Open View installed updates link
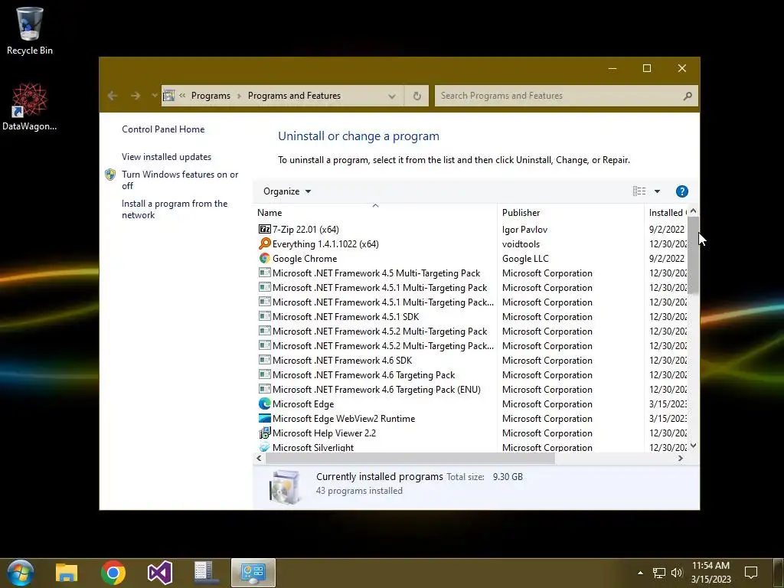Screen dimensions: 784x588 click(166, 156)
